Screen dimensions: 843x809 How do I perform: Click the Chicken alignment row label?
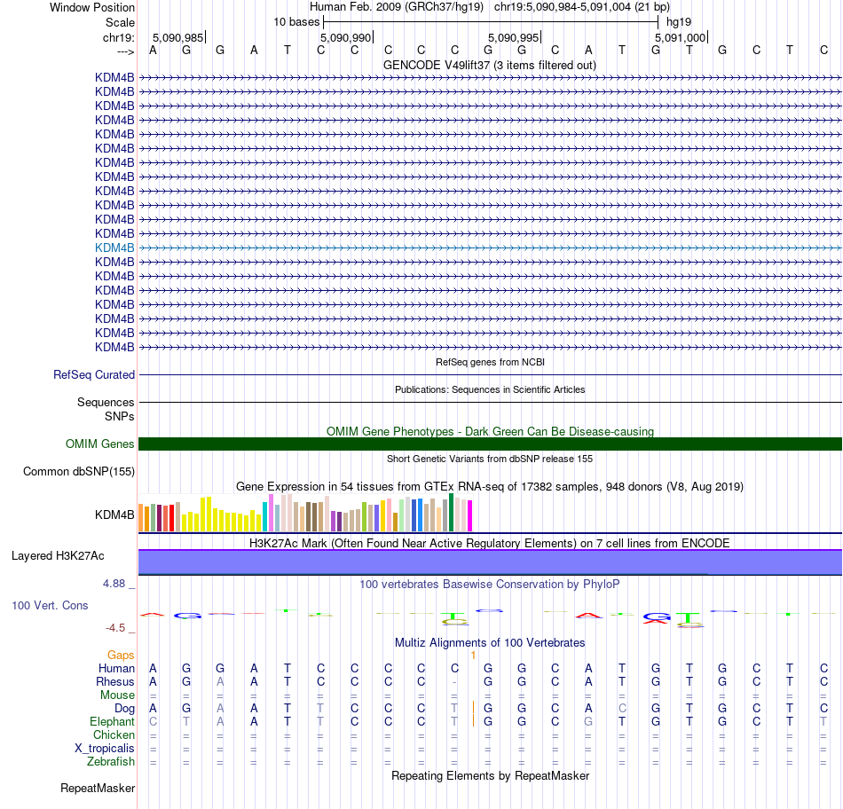pos(114,734)
